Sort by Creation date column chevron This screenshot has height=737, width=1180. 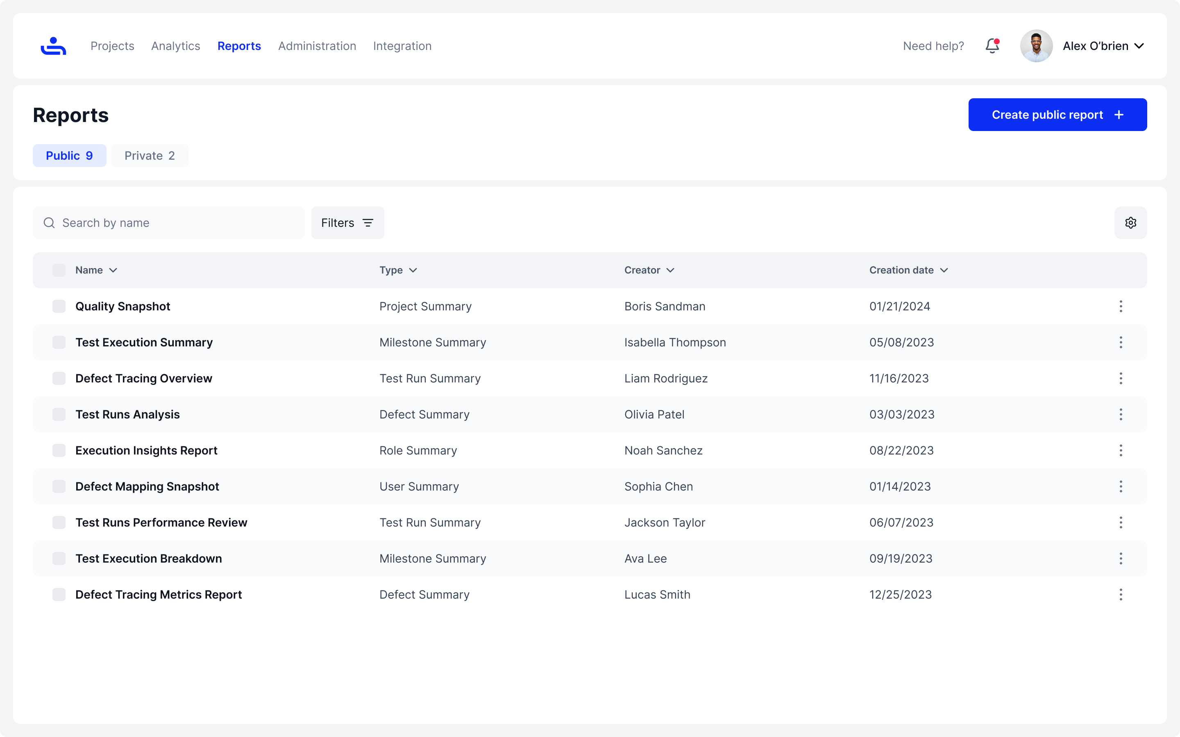pyautogui.click(x=944, y=270)
